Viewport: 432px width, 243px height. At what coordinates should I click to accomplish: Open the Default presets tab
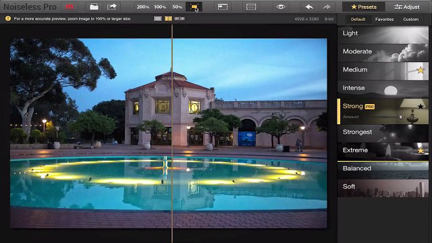pos(358,20)
